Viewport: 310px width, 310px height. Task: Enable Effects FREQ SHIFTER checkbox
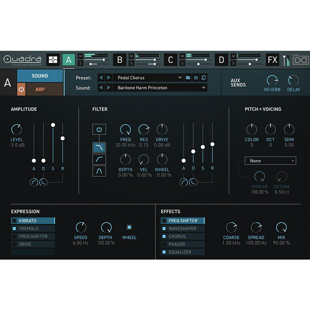click(x=164, y=220)
